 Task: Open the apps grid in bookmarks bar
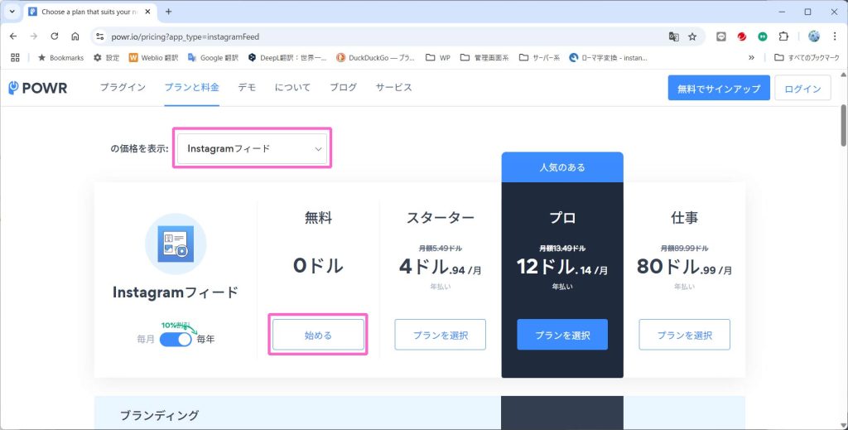pyautogui.click(x=15, y=57)
